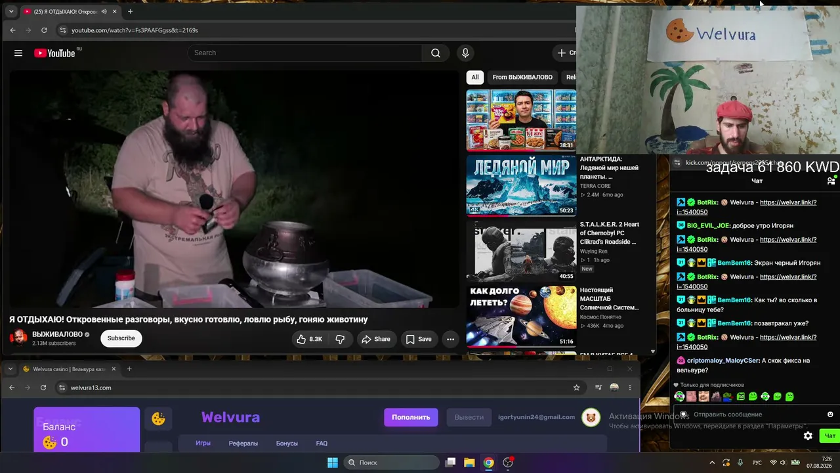The image size is (840, 473).
Task: Click the Отправить сообщение chat input
Action: tap(755, 415)
